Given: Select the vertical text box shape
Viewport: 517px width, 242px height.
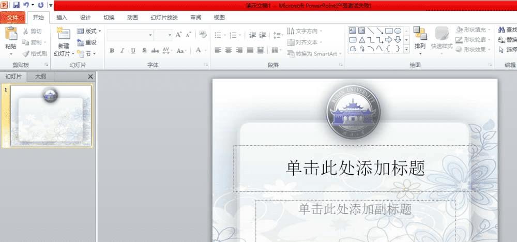Looking at the screenshot, I should (362, 31).
